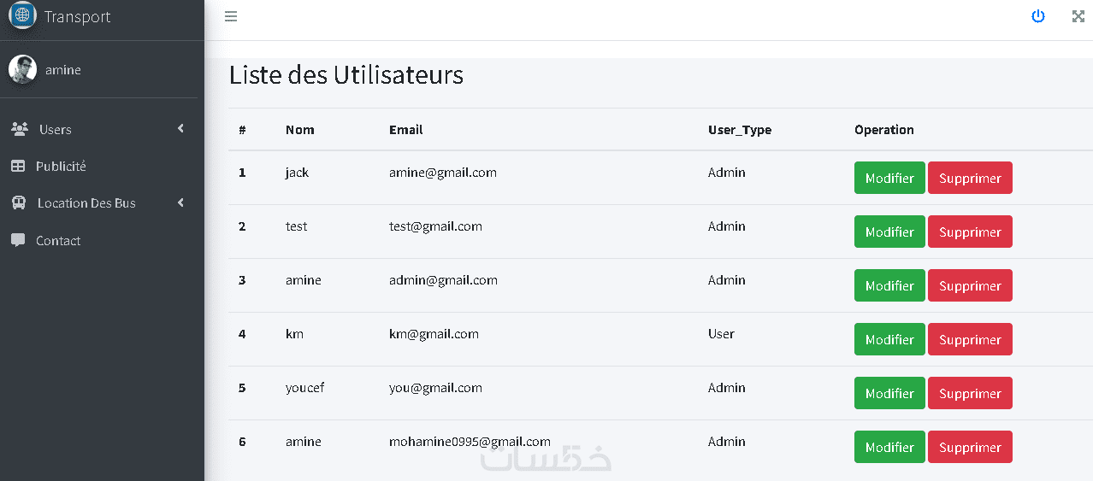Click Modifier for mohamine0995@gmail.com row
This screenshot has width=1093, height=481.
point(889,448)
